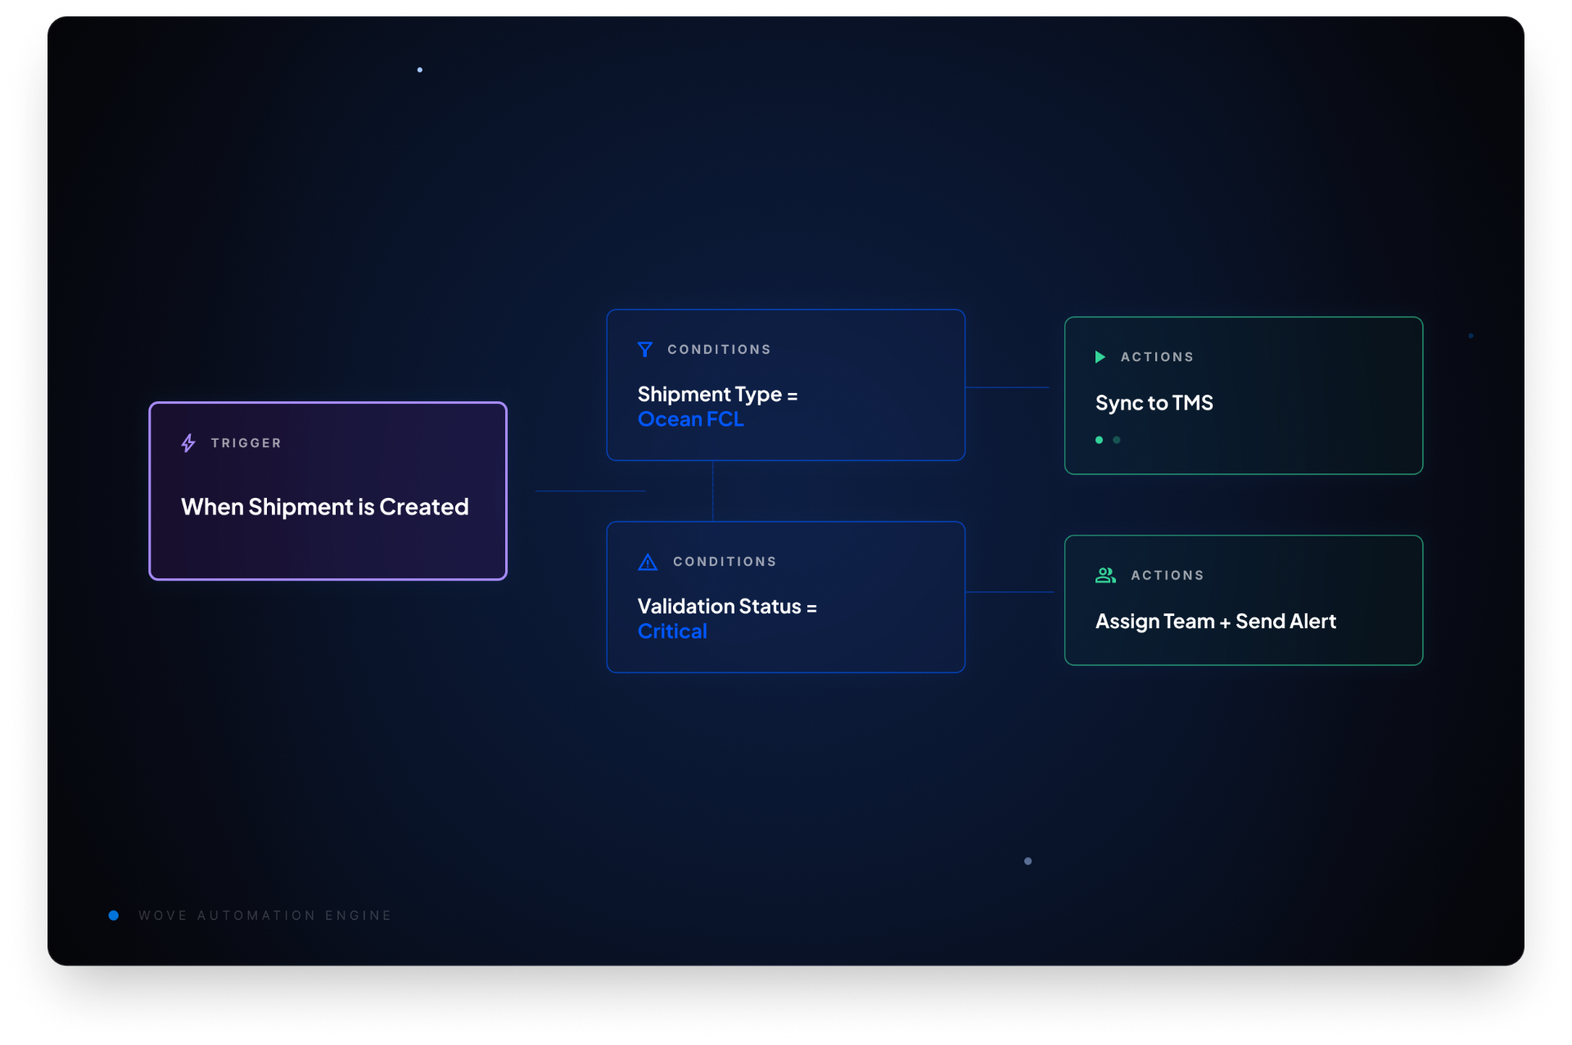1572x1045 pixels.
Task: Click the ACTIONS header icon above Sync to TMS
Action: tap(1101, 356)
